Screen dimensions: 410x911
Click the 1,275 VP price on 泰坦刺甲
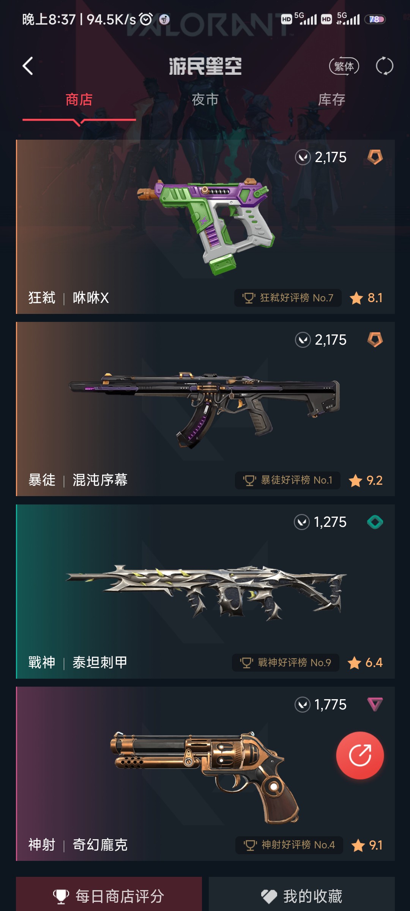(320, 522)
